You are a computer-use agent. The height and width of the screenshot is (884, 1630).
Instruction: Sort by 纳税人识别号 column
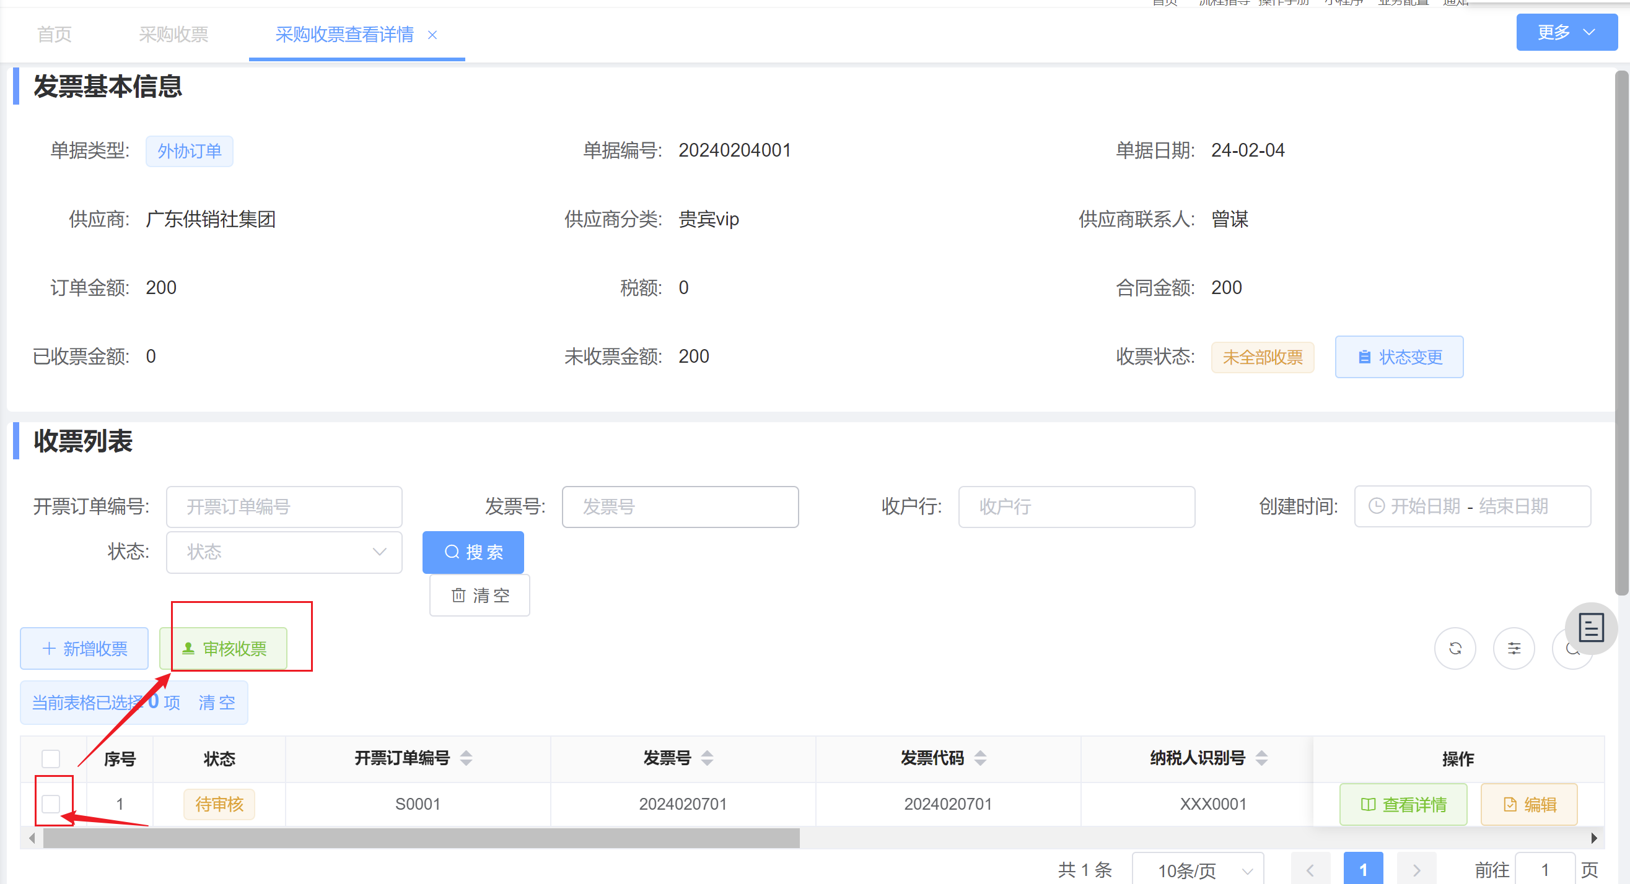click(1261, 758)
